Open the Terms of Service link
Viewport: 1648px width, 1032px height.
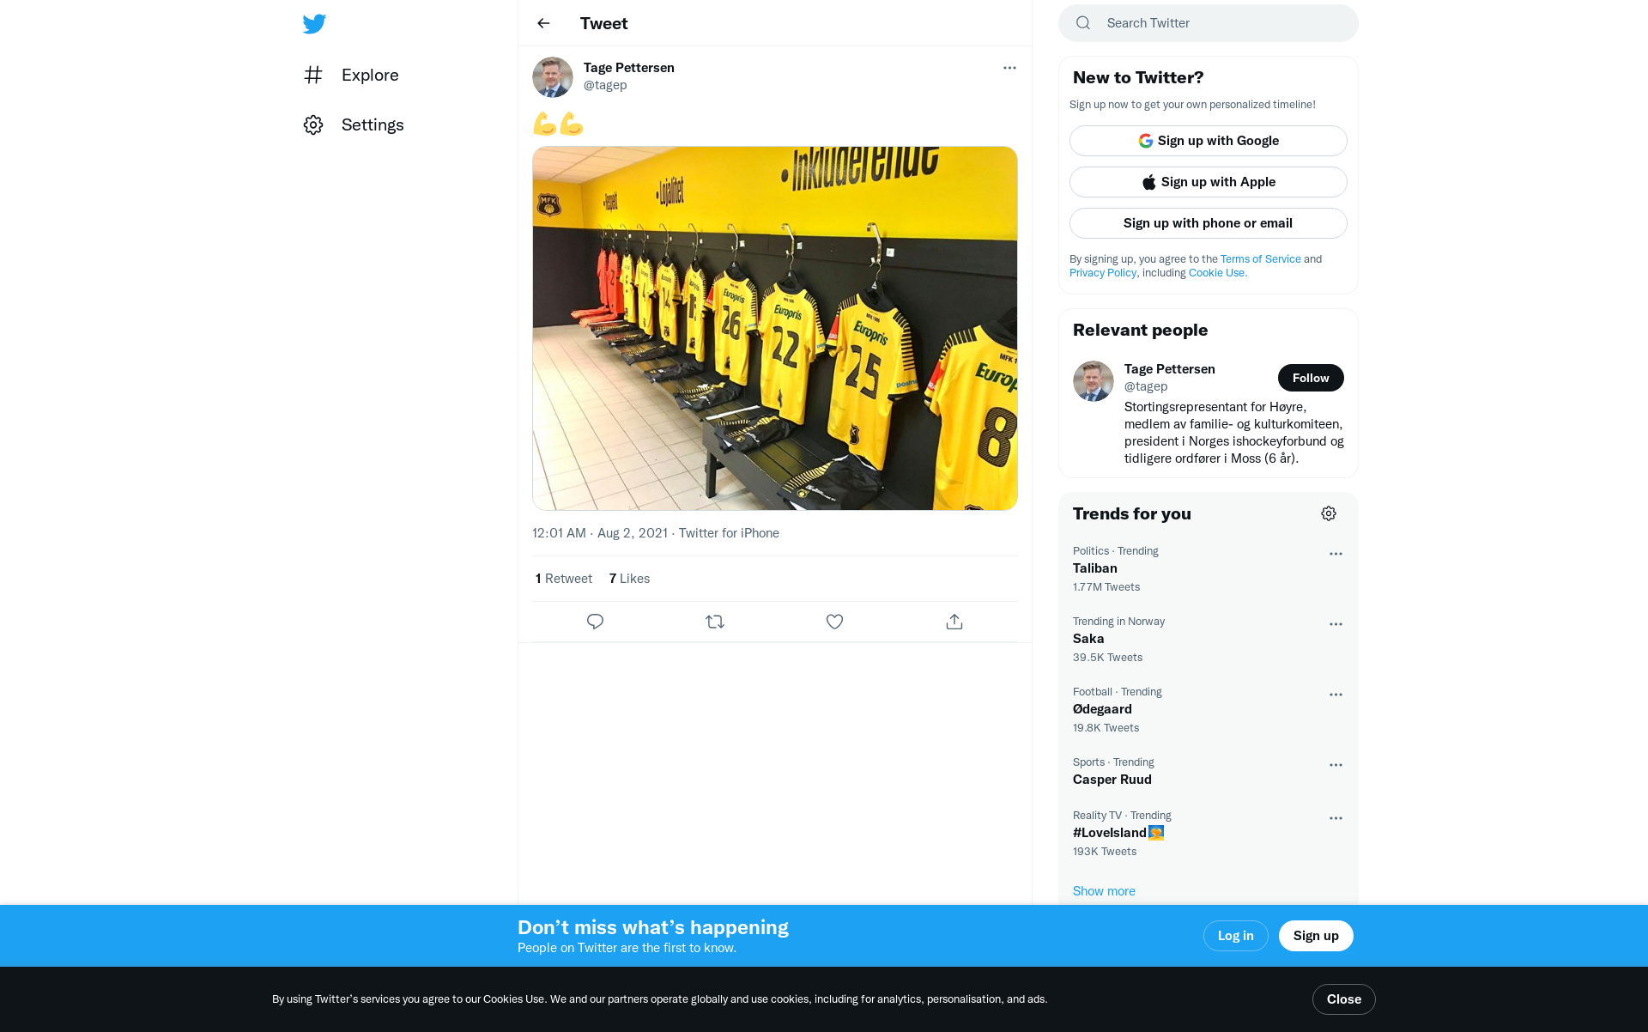click(x=1260, y=259)
